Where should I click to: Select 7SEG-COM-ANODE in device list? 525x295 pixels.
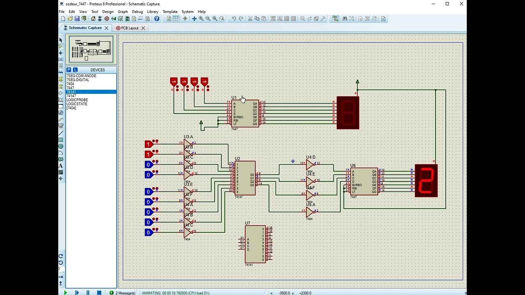[91, 76]
